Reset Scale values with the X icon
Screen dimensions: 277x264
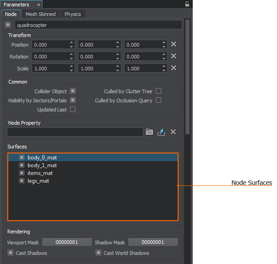click(174, 68)
